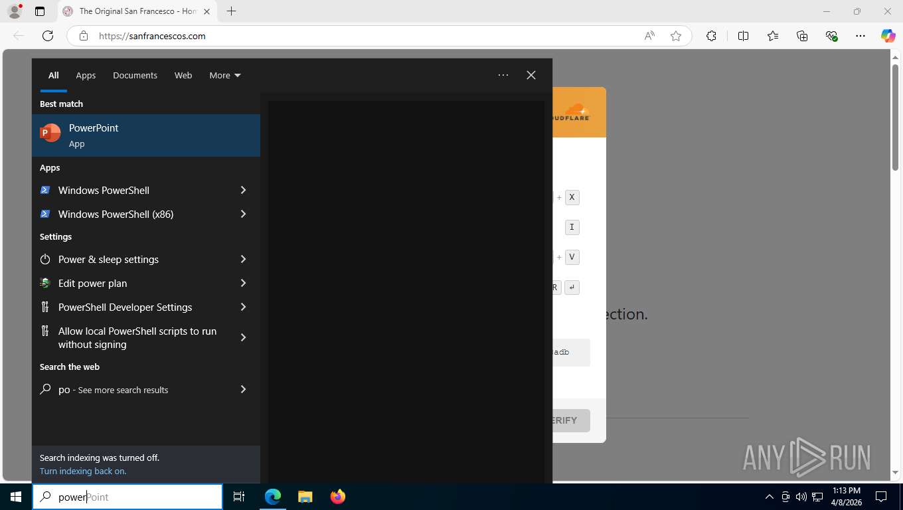Viewport: 903px width, 510px height.
Task: Click PowerShell Developer Settings tools icon
Action: pos(45,307)
